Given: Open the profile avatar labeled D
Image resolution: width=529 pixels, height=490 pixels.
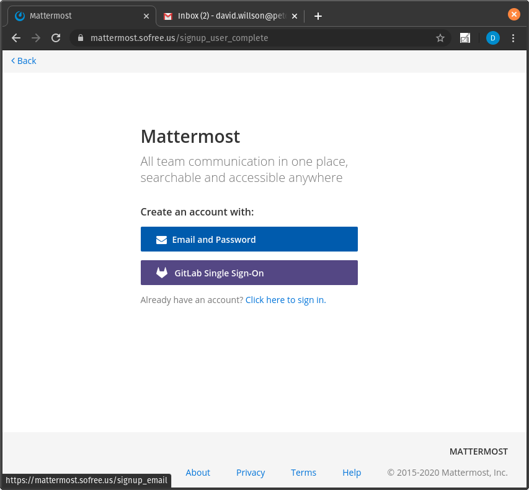Looking at the screenshot, I should [x=492, y=38].
